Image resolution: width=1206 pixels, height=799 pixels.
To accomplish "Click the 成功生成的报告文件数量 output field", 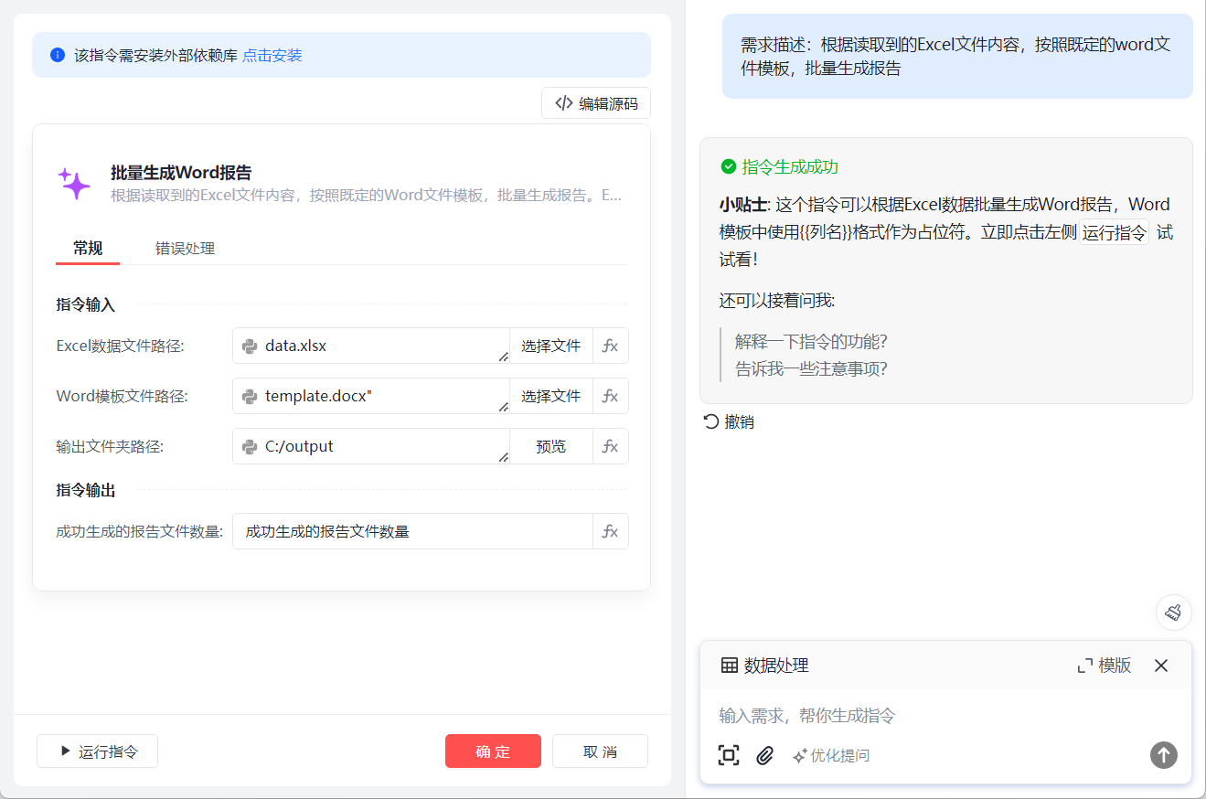I will pos(413,531).
